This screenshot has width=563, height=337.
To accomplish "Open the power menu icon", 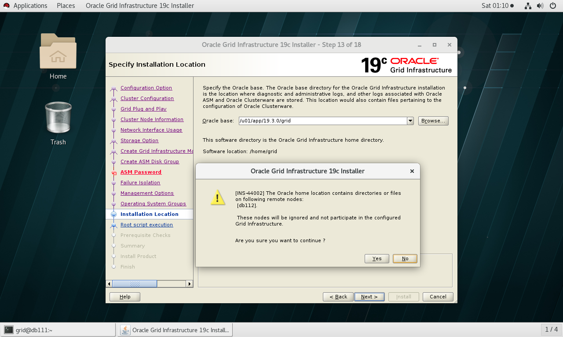I will (x=553, y=6).
